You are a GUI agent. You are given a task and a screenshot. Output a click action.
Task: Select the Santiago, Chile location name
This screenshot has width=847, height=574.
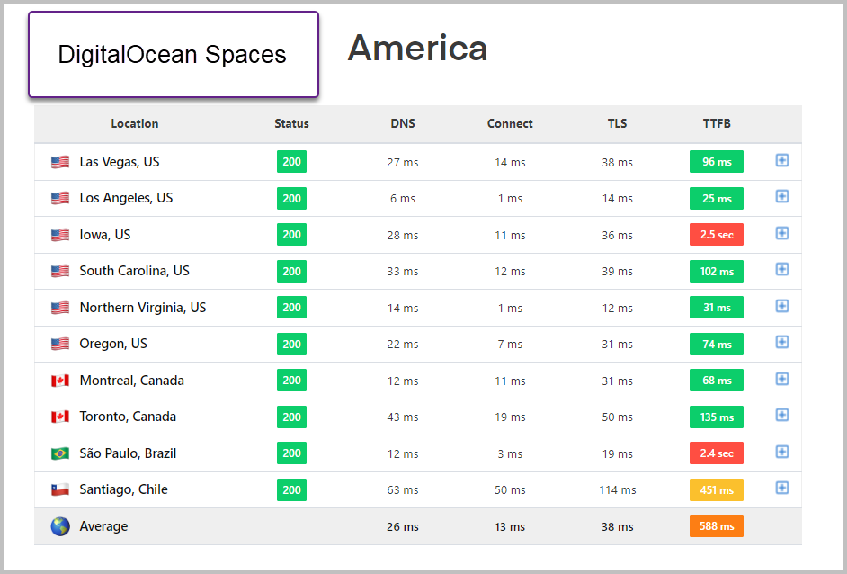click(124, 489)
